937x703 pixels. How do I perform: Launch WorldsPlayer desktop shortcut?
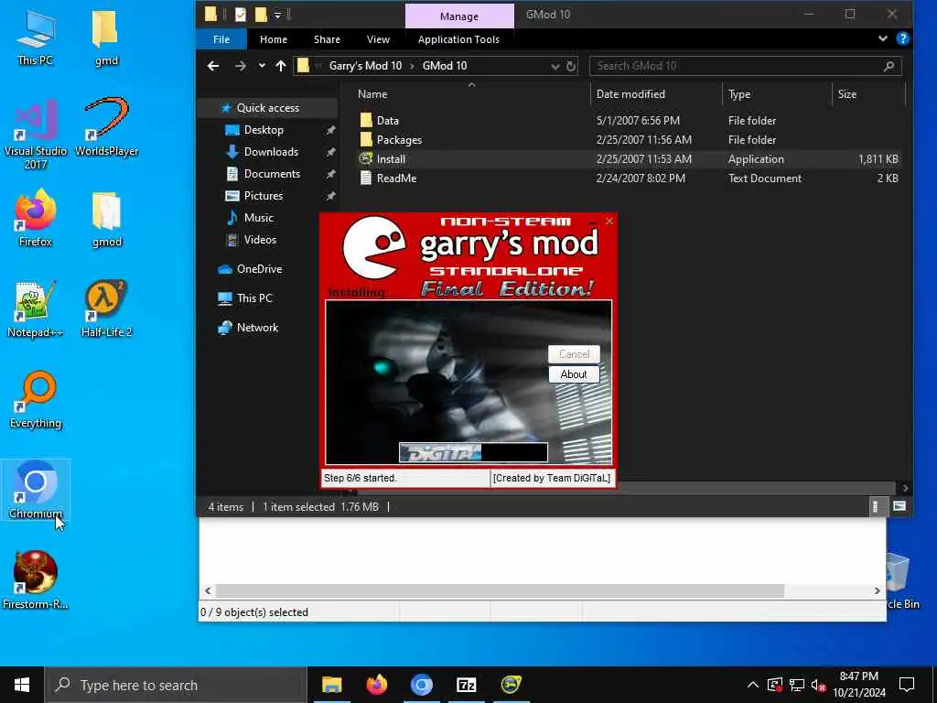[106, 127]
